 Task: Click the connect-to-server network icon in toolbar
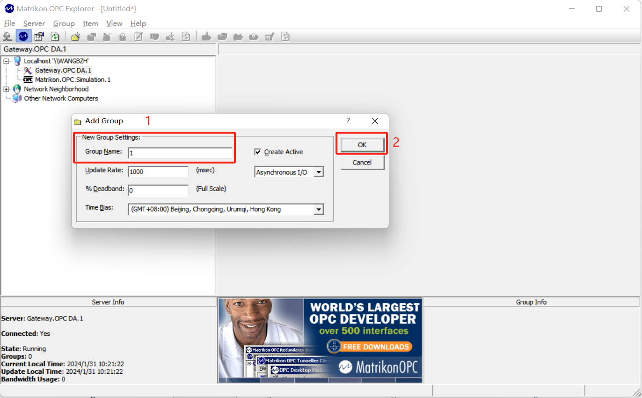coord(7,36)
